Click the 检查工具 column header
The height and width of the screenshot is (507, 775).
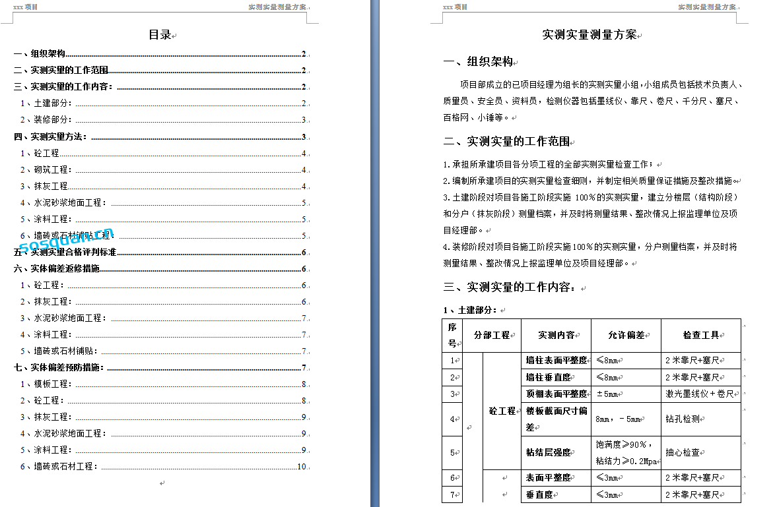tap(700, 336)
